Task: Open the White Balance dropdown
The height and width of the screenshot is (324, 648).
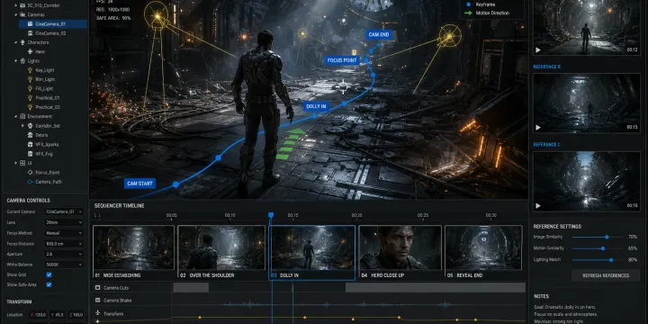Action: (x=64, y=265)
